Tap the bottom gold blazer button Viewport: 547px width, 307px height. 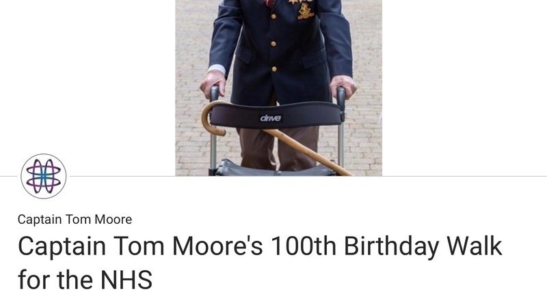point(274,69)
